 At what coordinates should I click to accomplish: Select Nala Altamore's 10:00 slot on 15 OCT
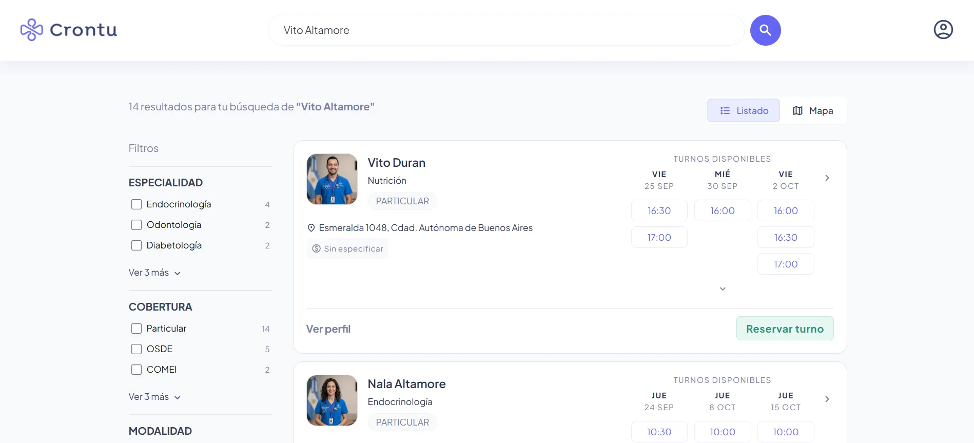pos(786,432)
